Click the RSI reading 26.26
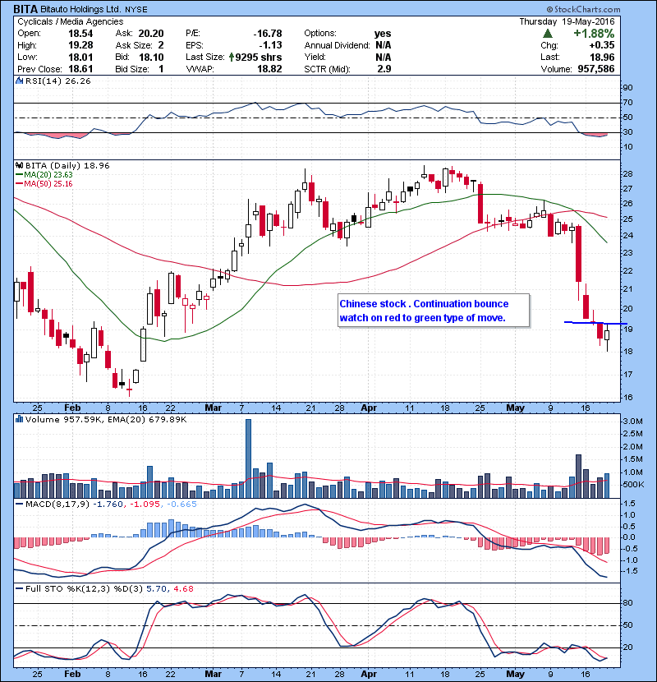 [x=79, y=81]
